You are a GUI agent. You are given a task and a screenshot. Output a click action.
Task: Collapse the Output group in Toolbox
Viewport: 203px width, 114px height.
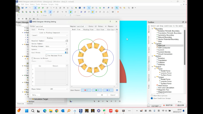point(152,67)
